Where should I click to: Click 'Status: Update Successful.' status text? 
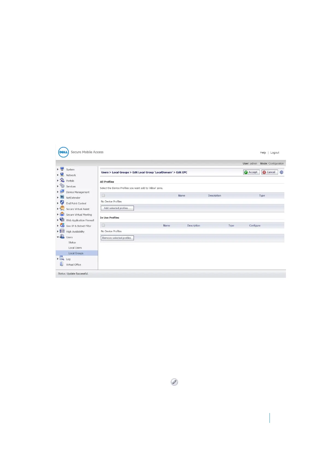point(73,274)
